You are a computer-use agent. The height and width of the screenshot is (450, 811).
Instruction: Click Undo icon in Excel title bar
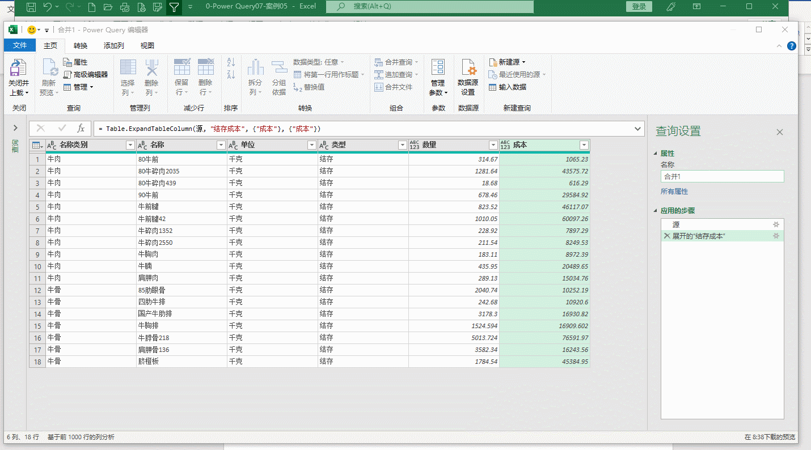(x=48, y=7)
